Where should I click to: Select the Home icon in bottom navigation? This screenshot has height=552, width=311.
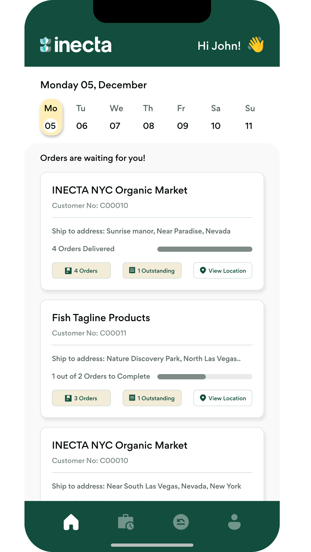[71, 522]
